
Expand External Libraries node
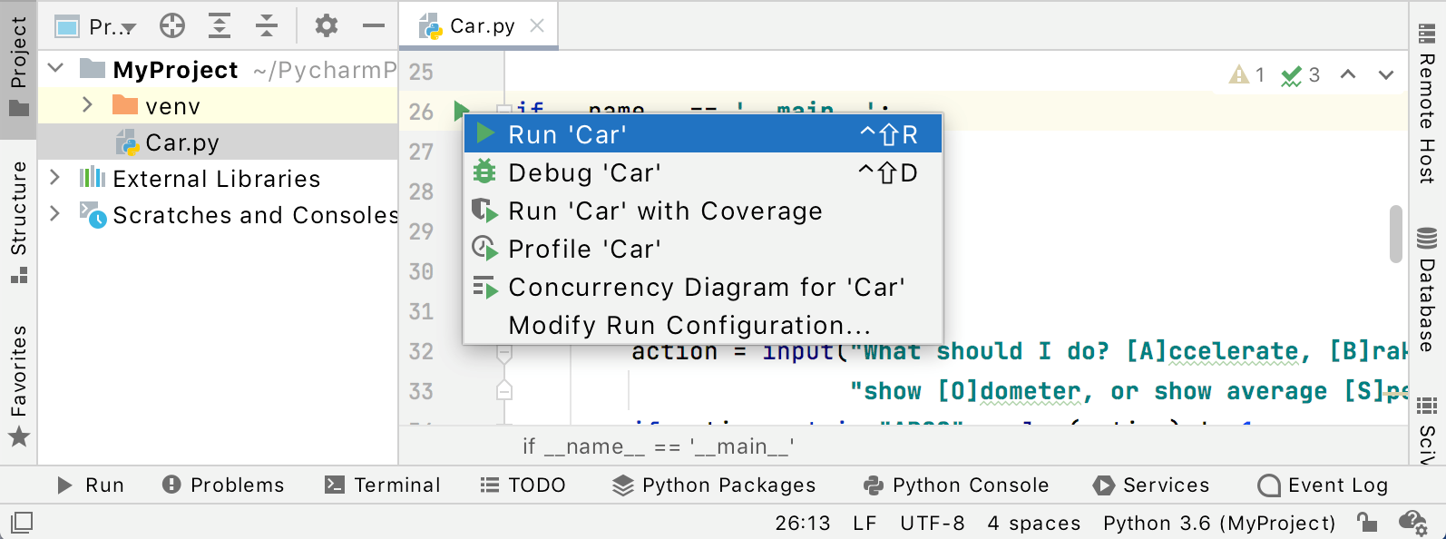tap(55, 178)
